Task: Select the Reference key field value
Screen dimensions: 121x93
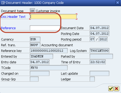Action: 49,51
